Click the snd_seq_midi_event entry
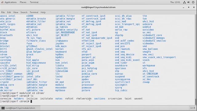The width and height of the screenshot is (197, 111). tap(127, 60)
